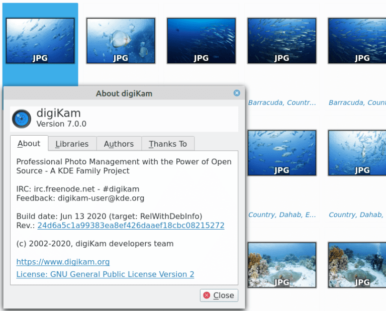This screenshot has height=311, width=386.
Task: Click the 'Build date: Jun 13 2020' line
Action: coord(109,216)
